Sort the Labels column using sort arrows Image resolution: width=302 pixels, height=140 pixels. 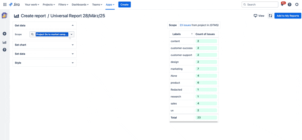point(192,34)
